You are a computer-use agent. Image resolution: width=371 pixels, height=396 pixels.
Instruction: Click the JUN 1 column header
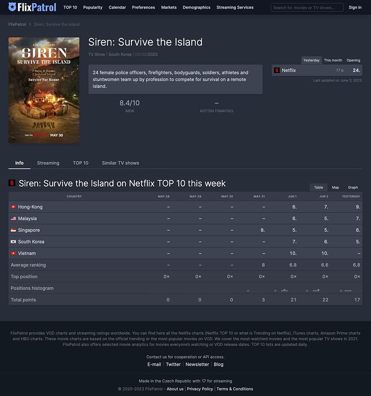tap(292, 196)
